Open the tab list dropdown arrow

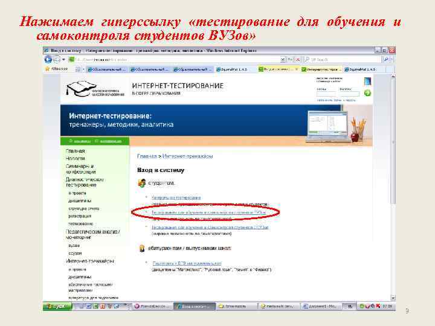pos(83,69)
